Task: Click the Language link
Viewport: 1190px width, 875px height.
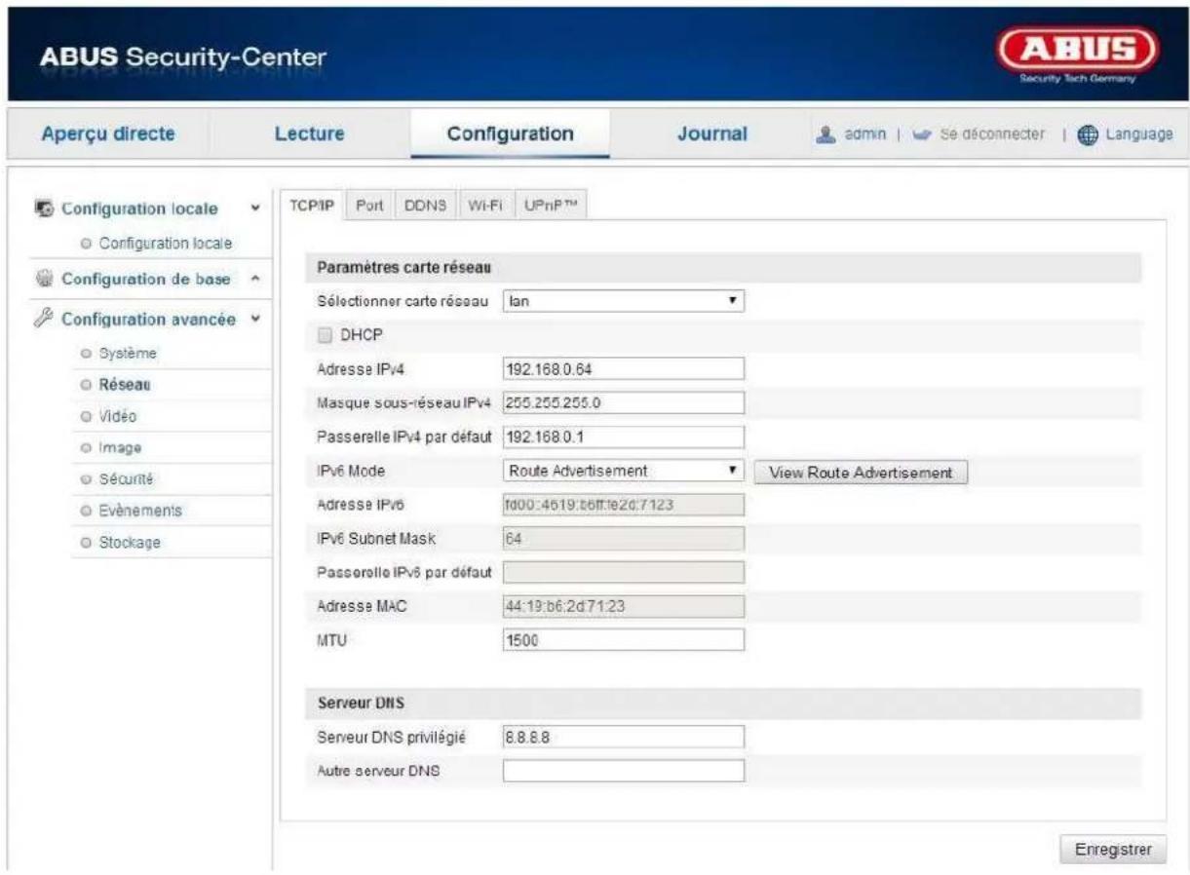Action: [x=1138, y=133]
